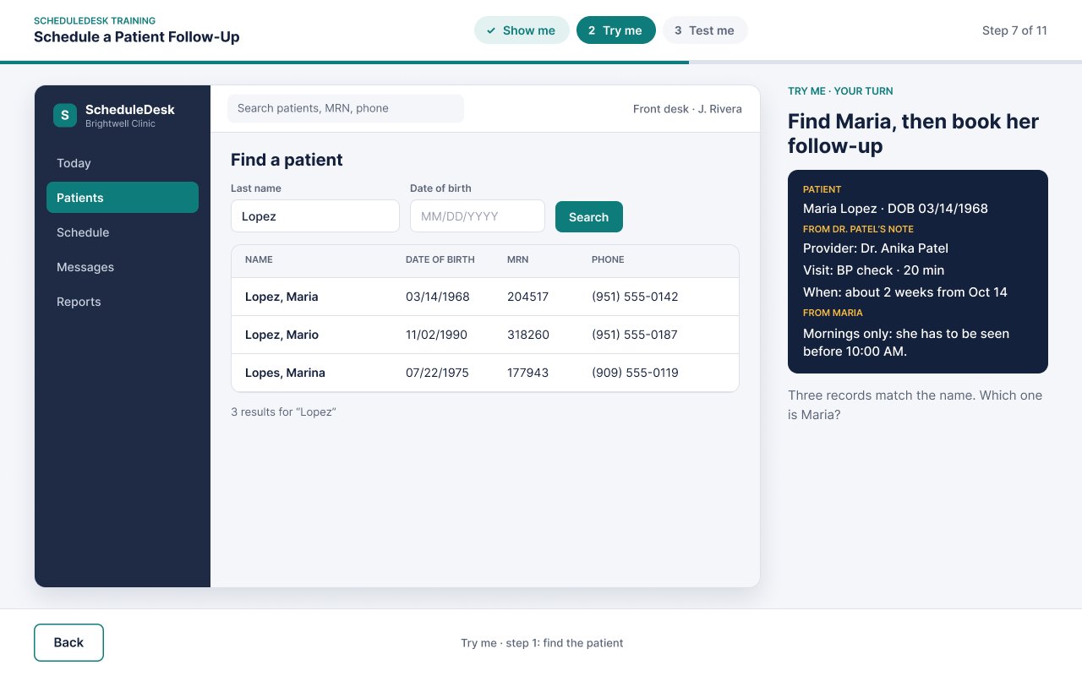Screen dimensions: 1082x676
Task: Click the MRN column header
Action: pos(518,259)
